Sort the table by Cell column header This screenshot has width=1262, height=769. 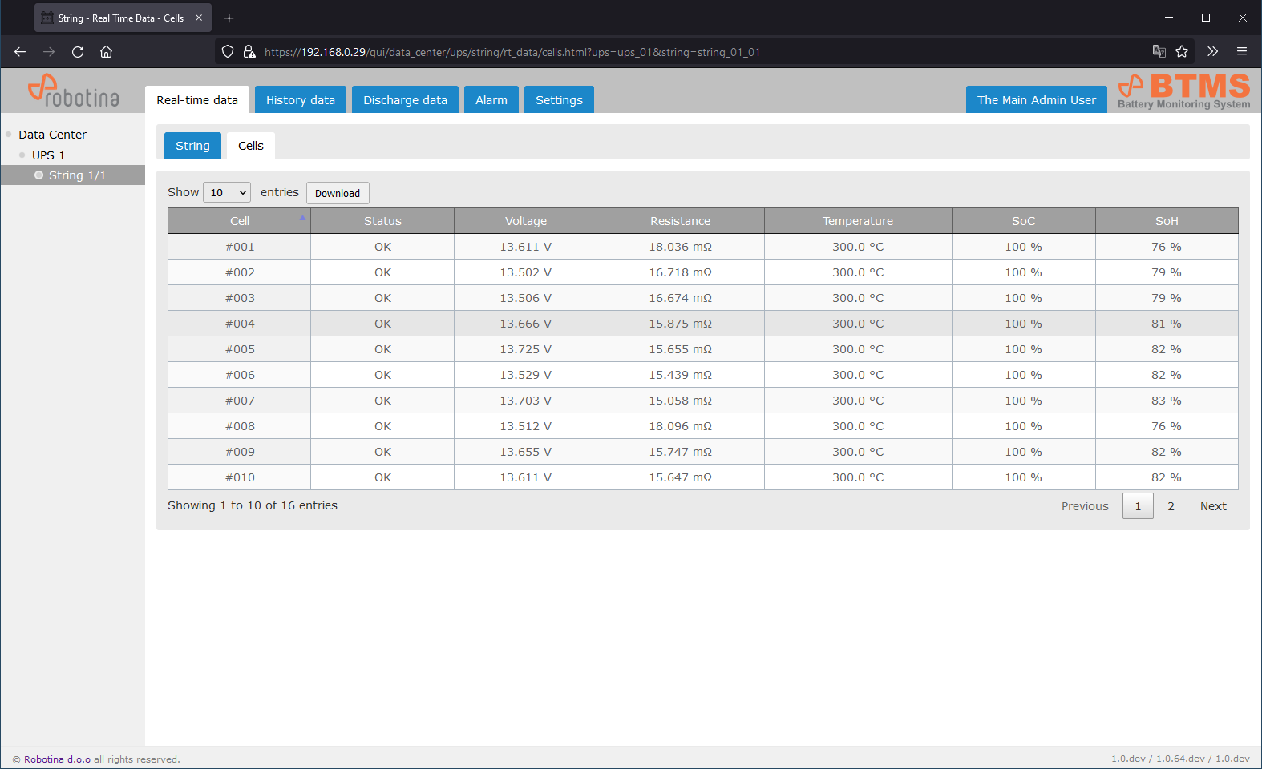point(240,221)
